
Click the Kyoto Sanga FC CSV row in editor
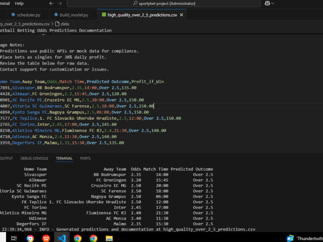click(x=74, y=112)
